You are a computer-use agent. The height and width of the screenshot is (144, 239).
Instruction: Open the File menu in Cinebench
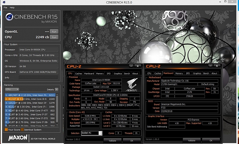coord(5,7)
